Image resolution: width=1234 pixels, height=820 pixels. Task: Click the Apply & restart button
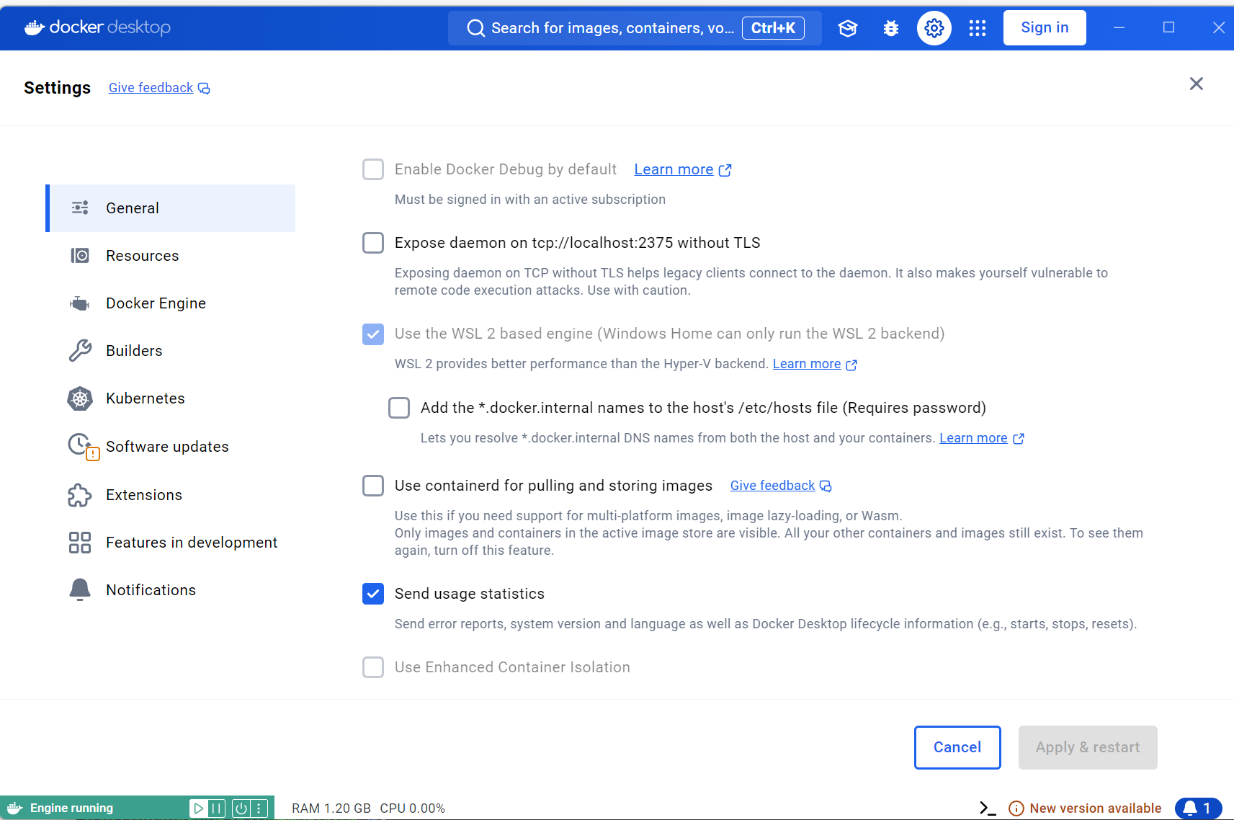tap(1088, 747)
